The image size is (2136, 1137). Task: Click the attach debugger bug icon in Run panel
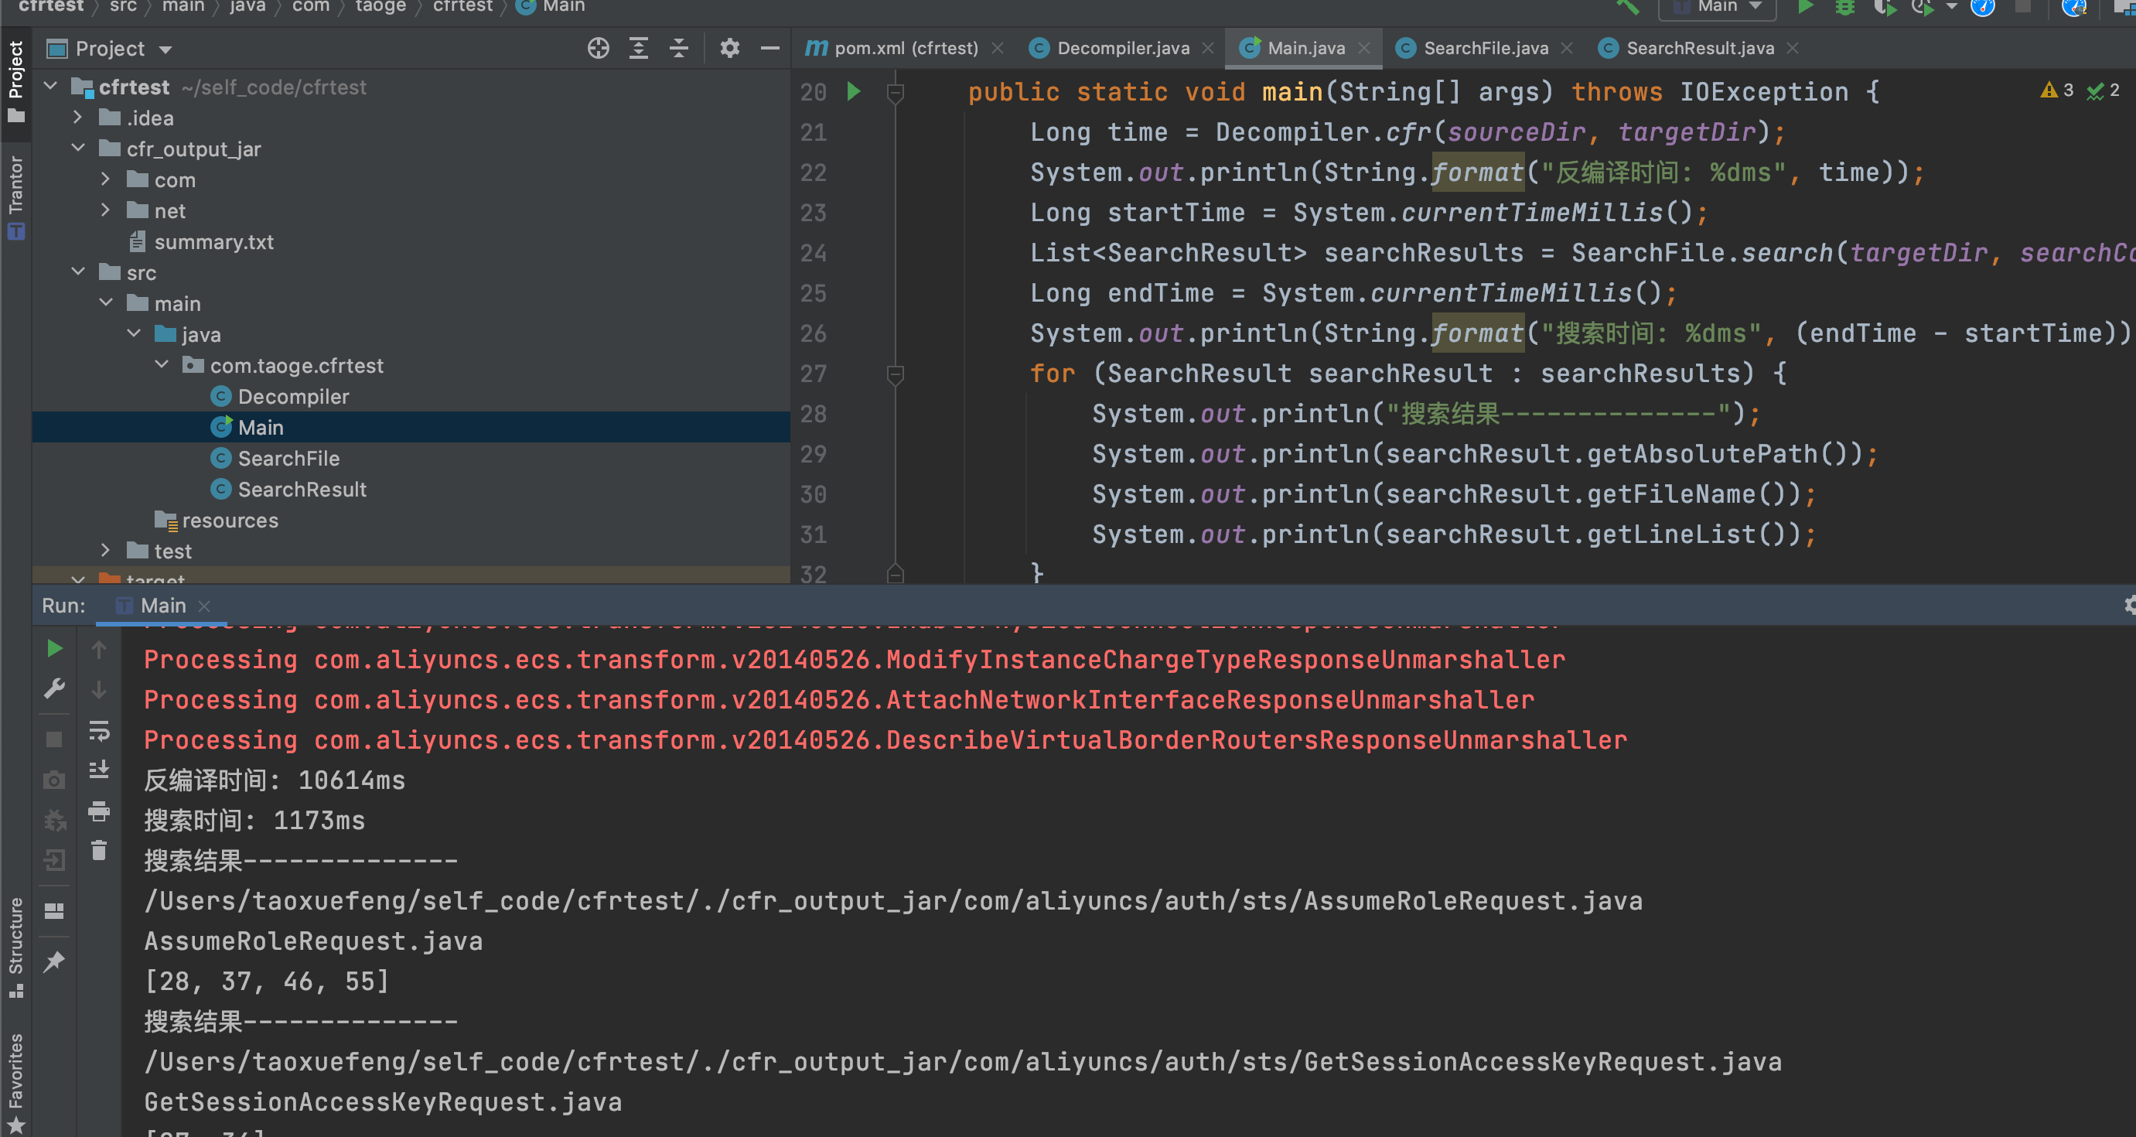(55, 820)
